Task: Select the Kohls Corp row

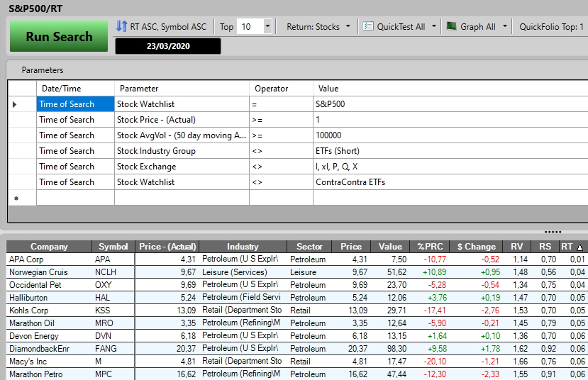Action: [x=297, y=311]
